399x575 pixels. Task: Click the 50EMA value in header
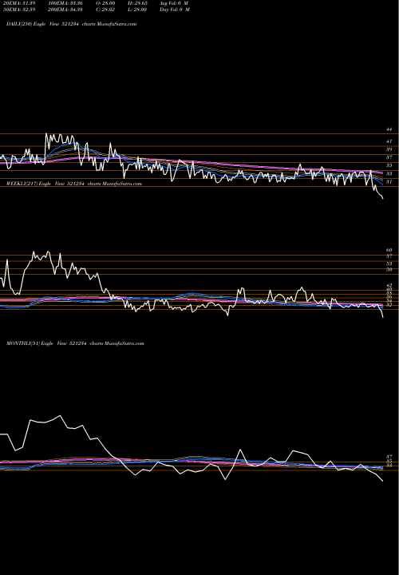pyautogui.click(x=19, y=10)
